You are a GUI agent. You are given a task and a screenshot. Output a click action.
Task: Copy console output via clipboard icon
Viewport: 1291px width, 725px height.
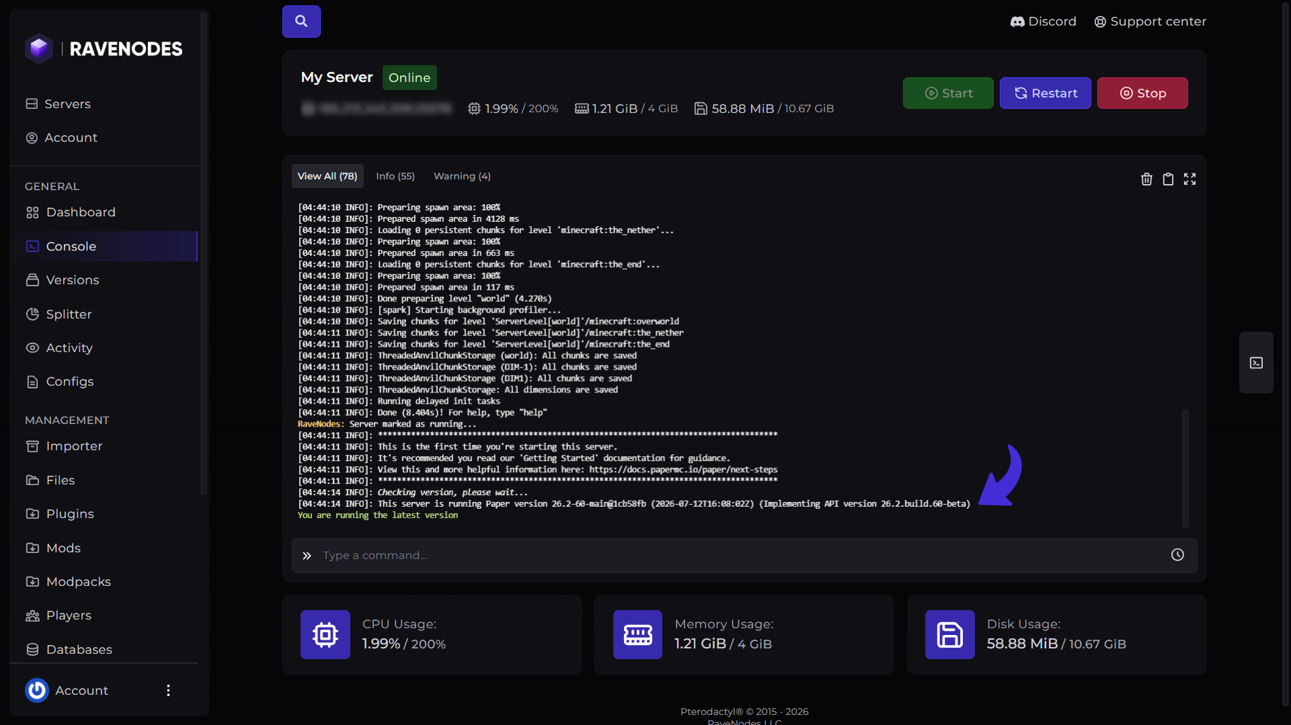[1168, 179]
